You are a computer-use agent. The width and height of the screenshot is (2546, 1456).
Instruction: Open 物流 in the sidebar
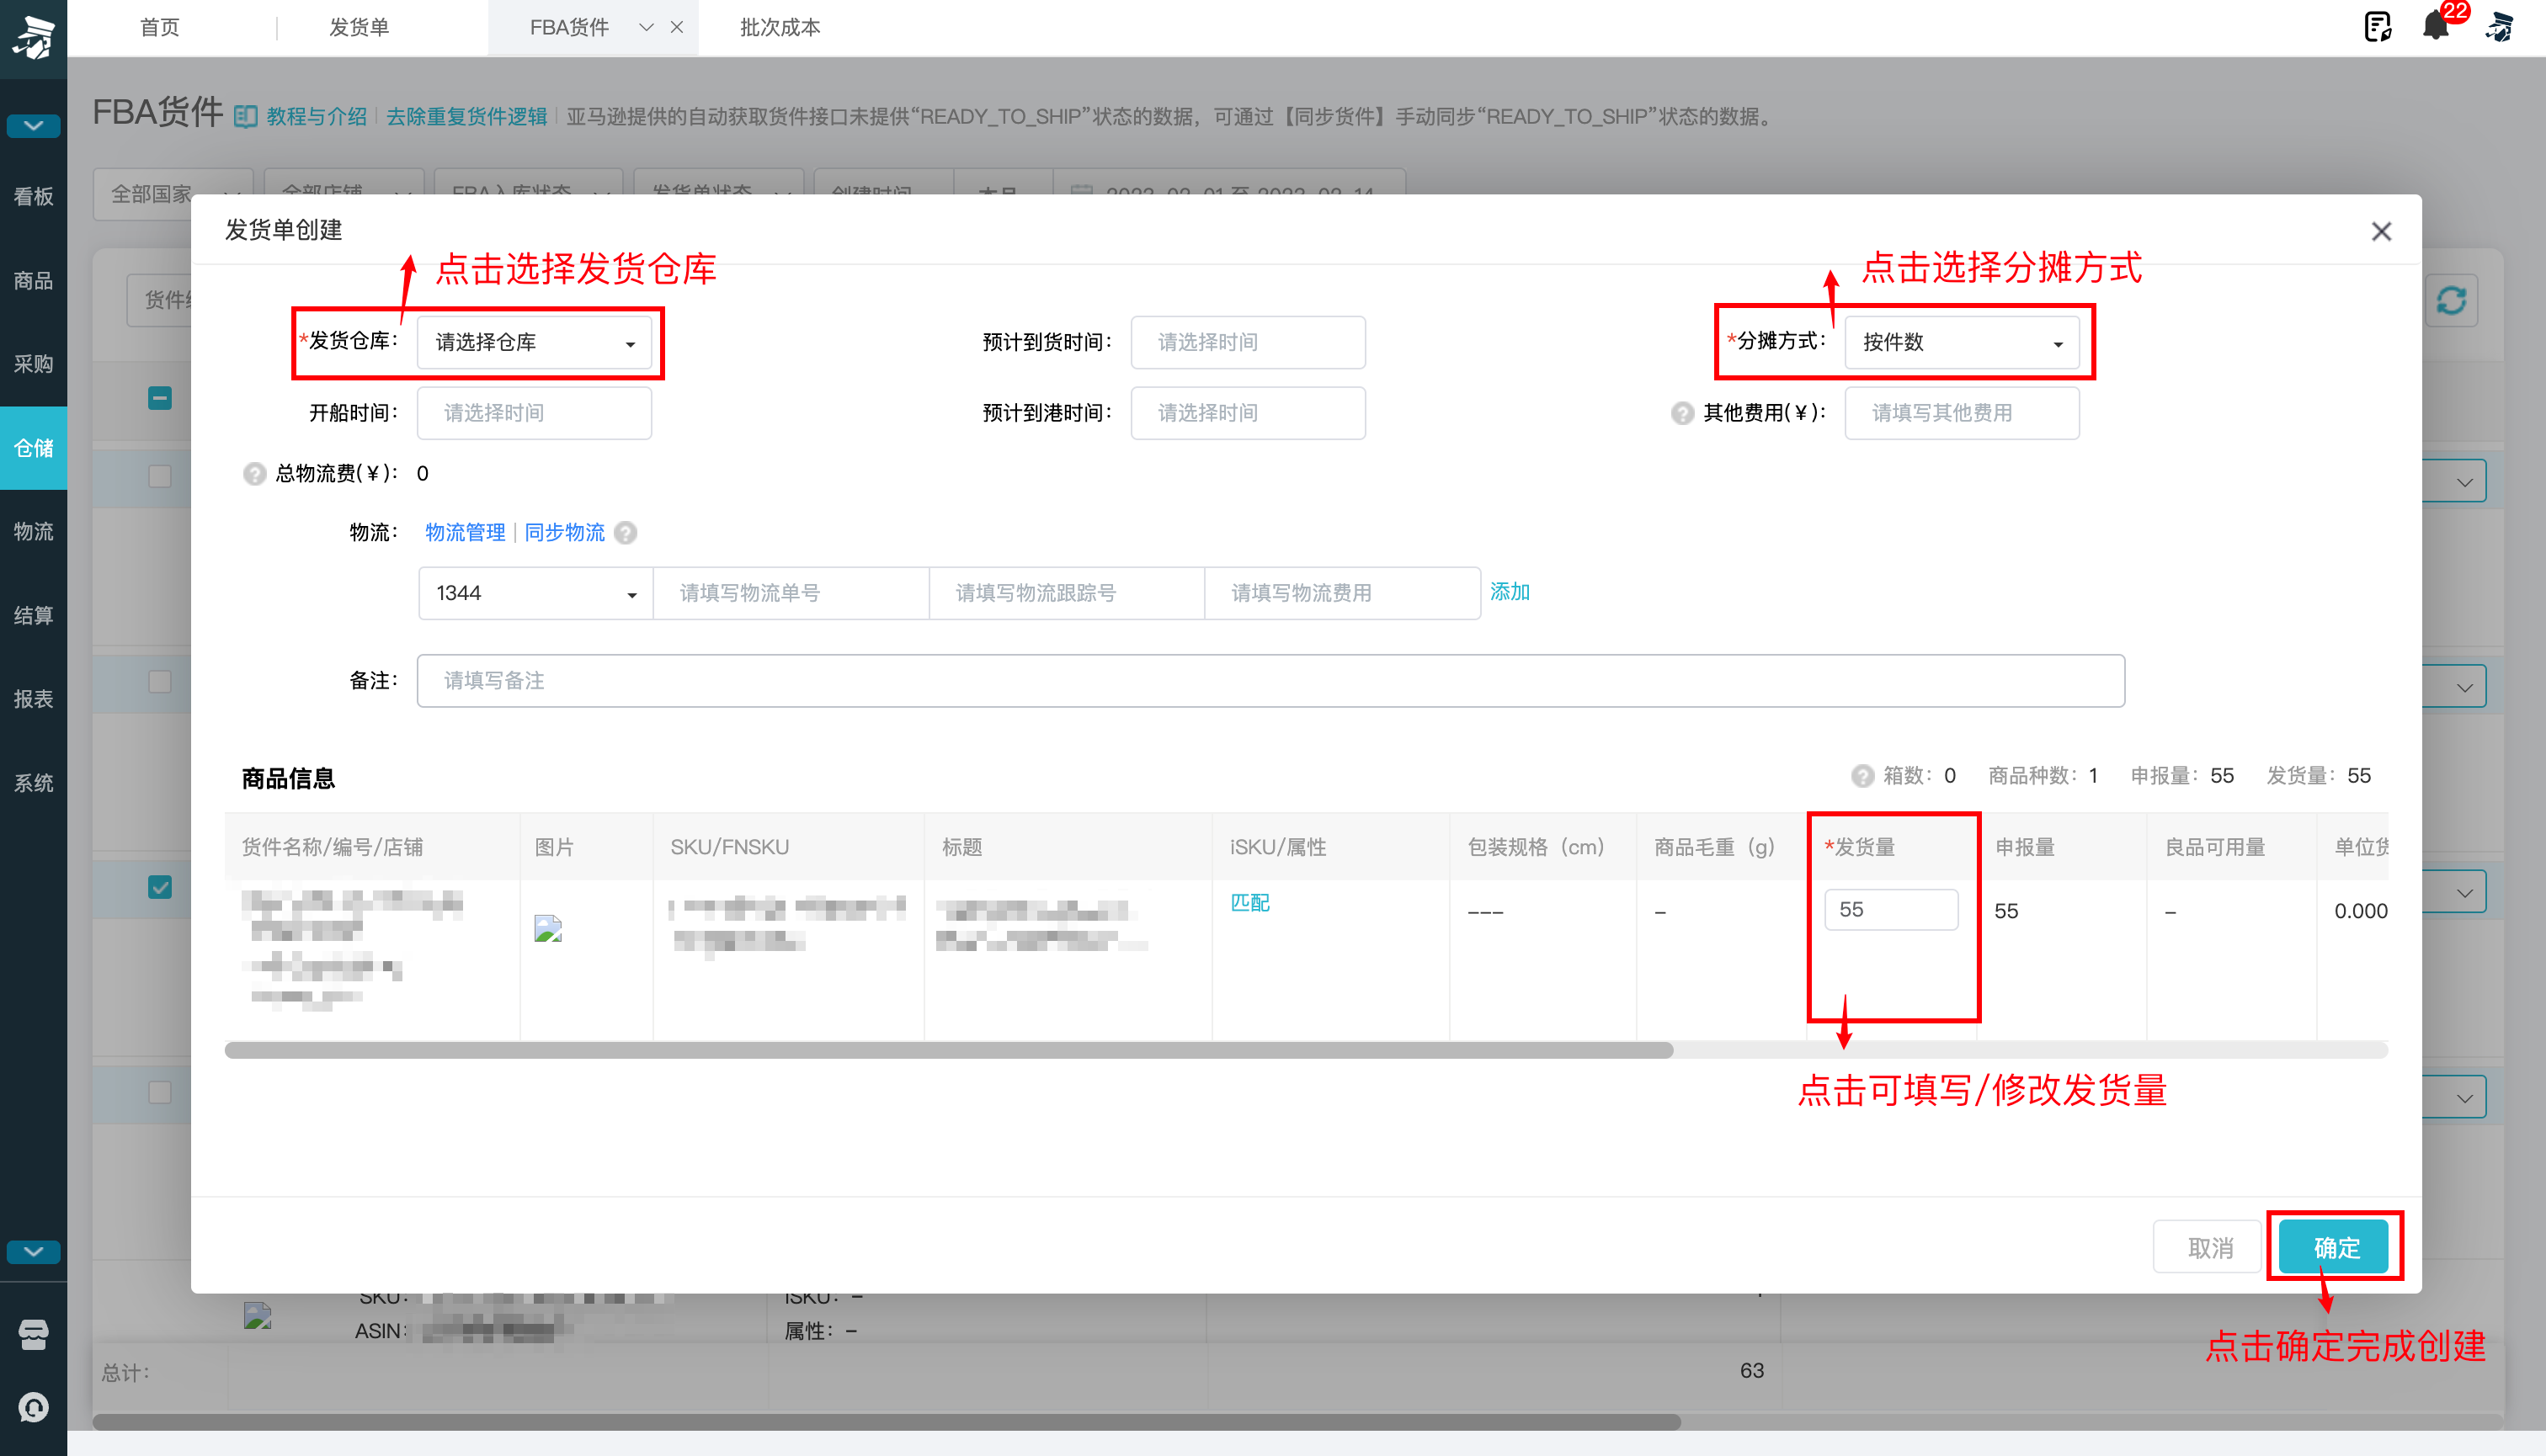[33, 531]
